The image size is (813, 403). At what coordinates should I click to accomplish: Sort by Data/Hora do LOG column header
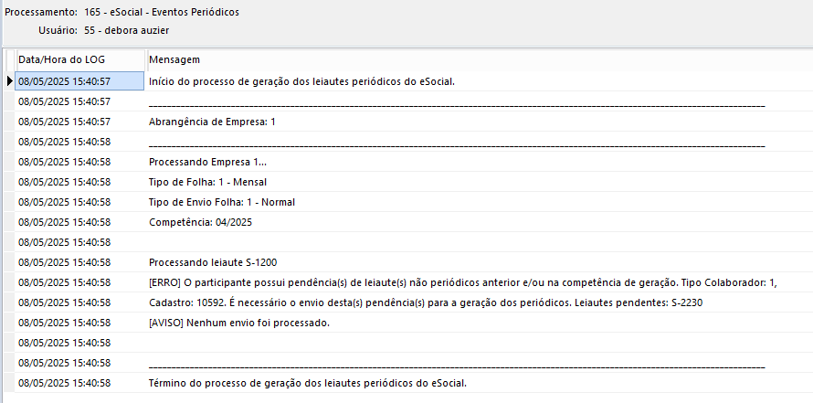tap(80, 59)
